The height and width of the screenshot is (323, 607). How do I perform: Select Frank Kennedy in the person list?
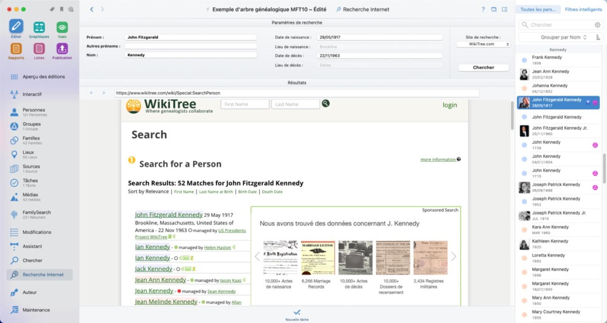tap(559, 60)
